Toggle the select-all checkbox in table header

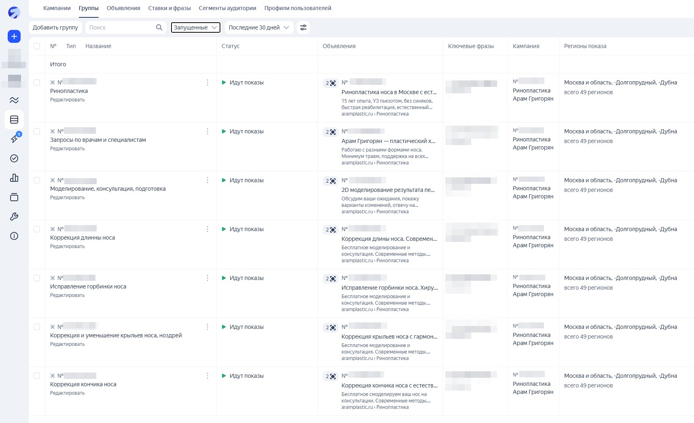(x=37, y=46)
